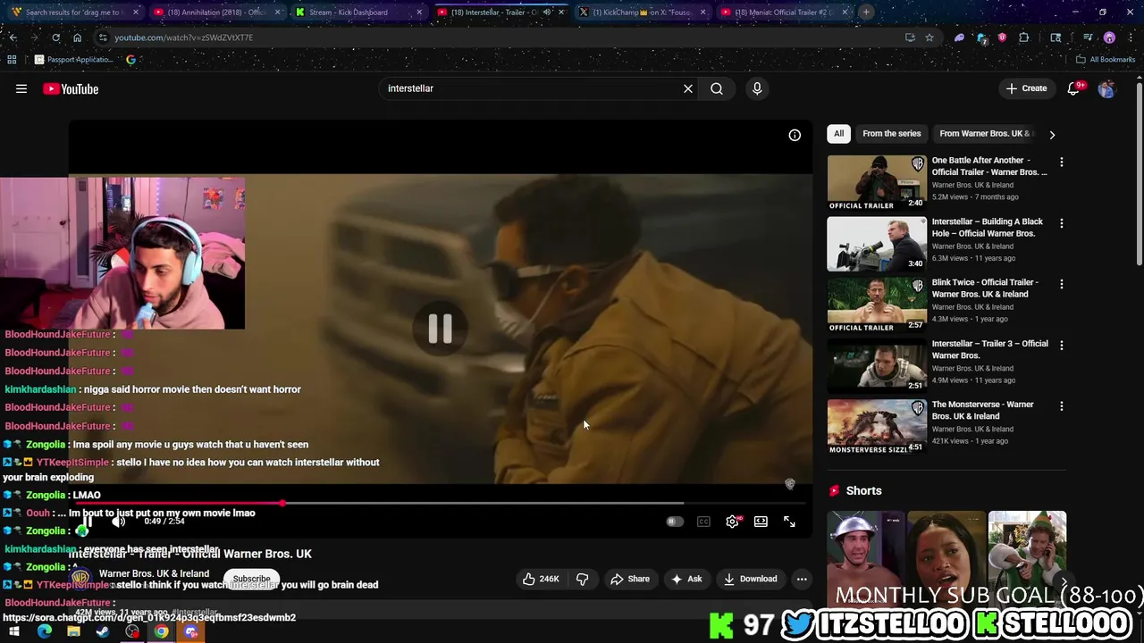
Task: Clear the search box with X
Action: [x=688, y=88]
